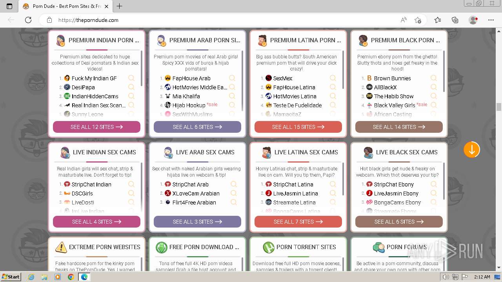Screen dimensions: 502x282
Task: Click See All 12 Sites button
Action: tap(96, 127)
